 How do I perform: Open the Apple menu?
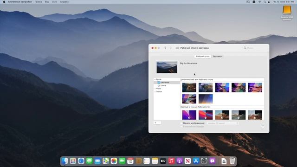click(x=4, y=2)
